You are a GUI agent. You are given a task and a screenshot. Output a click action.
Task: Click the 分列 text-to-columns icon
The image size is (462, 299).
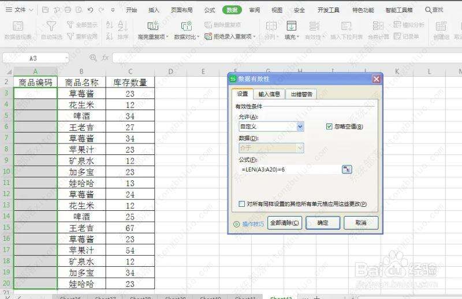coord(271,26)
